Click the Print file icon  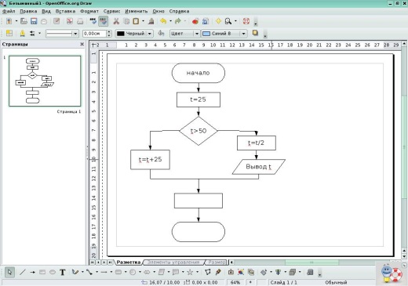point(80,21)
